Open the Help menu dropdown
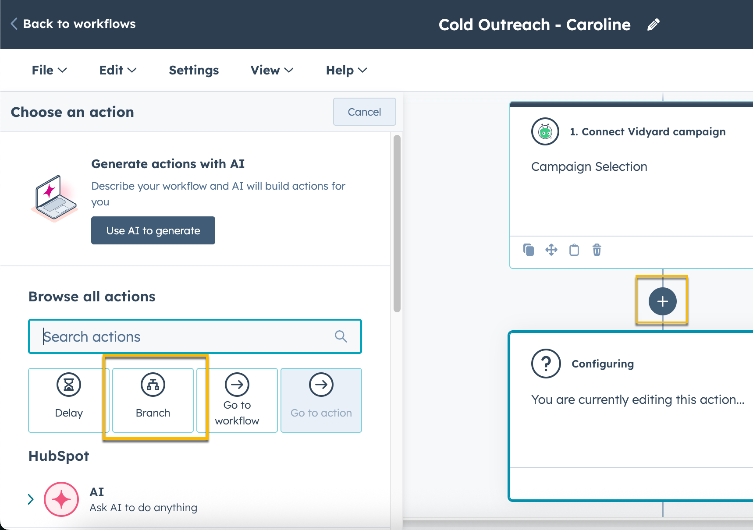This screenshot has width=753, height=530. click(x=346, y=70)
